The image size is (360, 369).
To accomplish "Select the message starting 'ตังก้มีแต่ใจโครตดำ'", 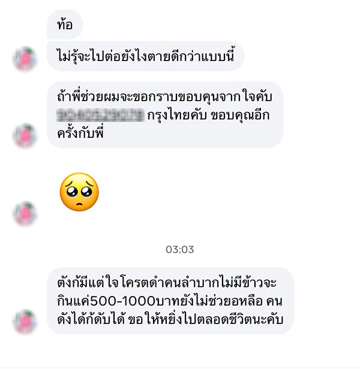I will [x=170, y=301].
